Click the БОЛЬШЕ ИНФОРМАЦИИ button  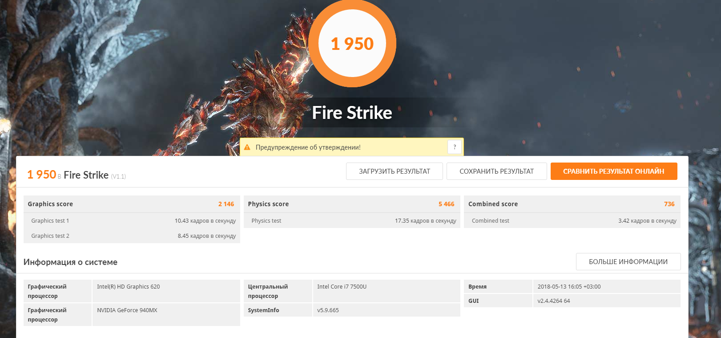tap(628, 262)
